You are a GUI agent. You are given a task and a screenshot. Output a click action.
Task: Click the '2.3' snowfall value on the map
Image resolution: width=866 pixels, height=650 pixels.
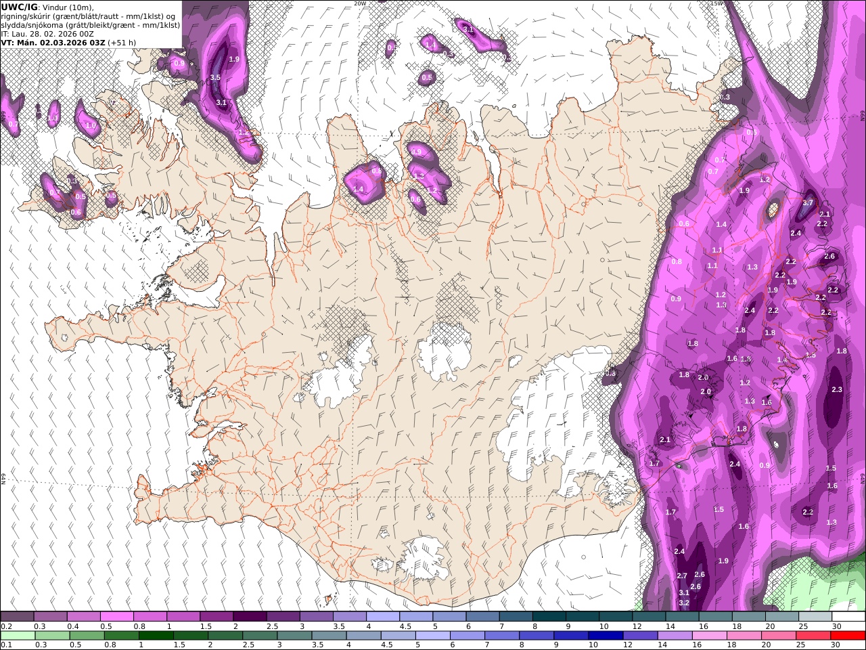pyautogui.click(x=837, y=389)
